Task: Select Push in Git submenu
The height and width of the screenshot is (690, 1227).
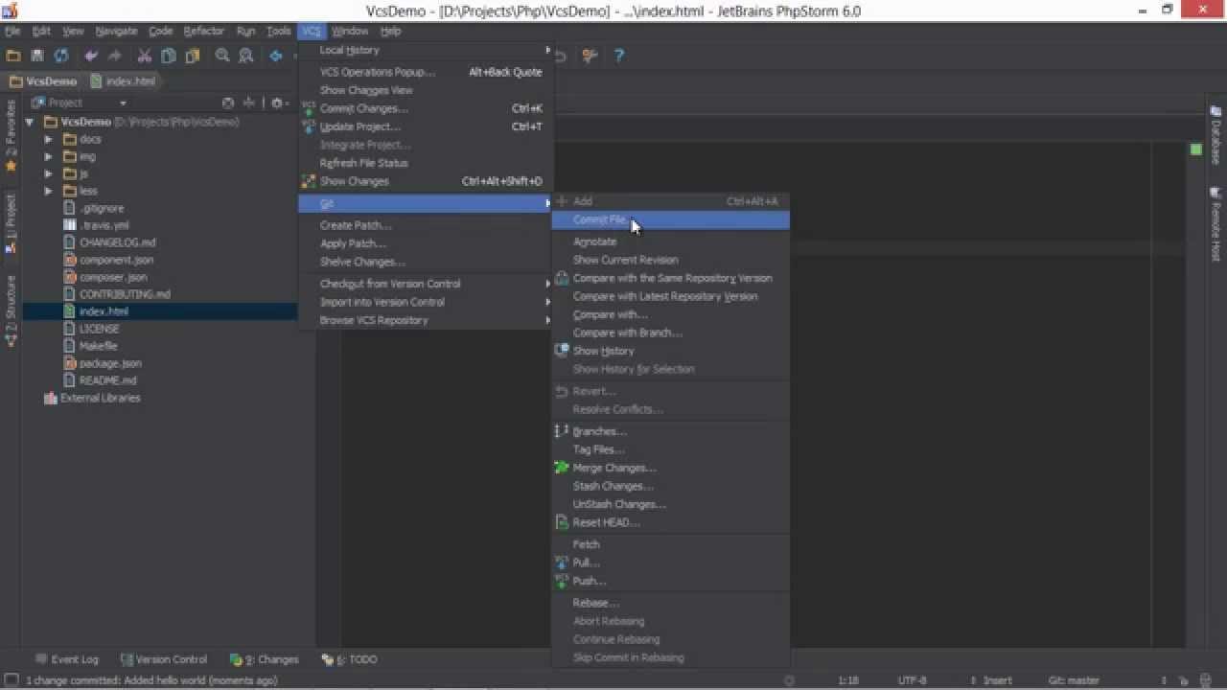Action: pos(670,581)
